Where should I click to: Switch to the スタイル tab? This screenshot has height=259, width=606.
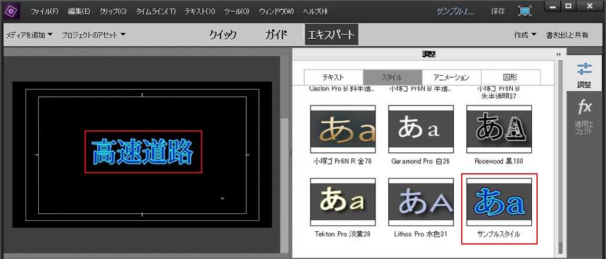[393, 77]
